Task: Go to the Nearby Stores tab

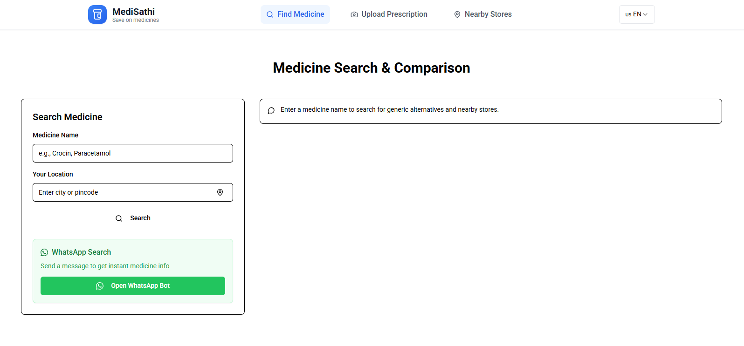Action: tap(482, 14)
